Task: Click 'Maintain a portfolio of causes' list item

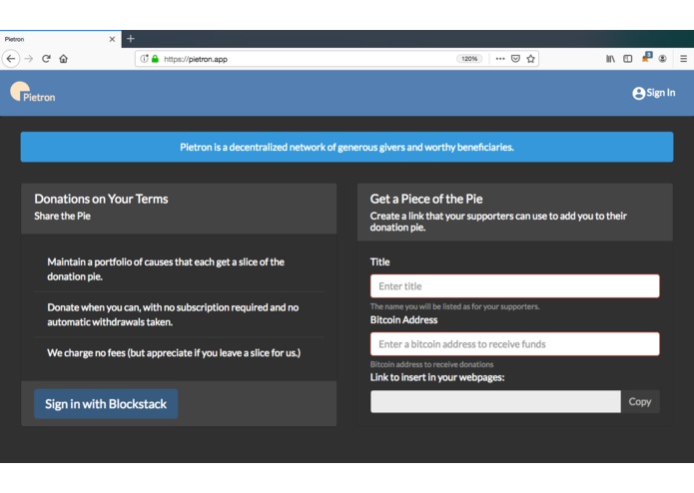Action: 179,268
